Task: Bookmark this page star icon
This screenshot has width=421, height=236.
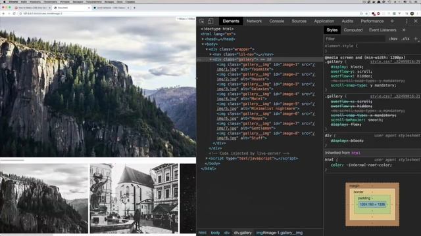Action: coord(366,13)
